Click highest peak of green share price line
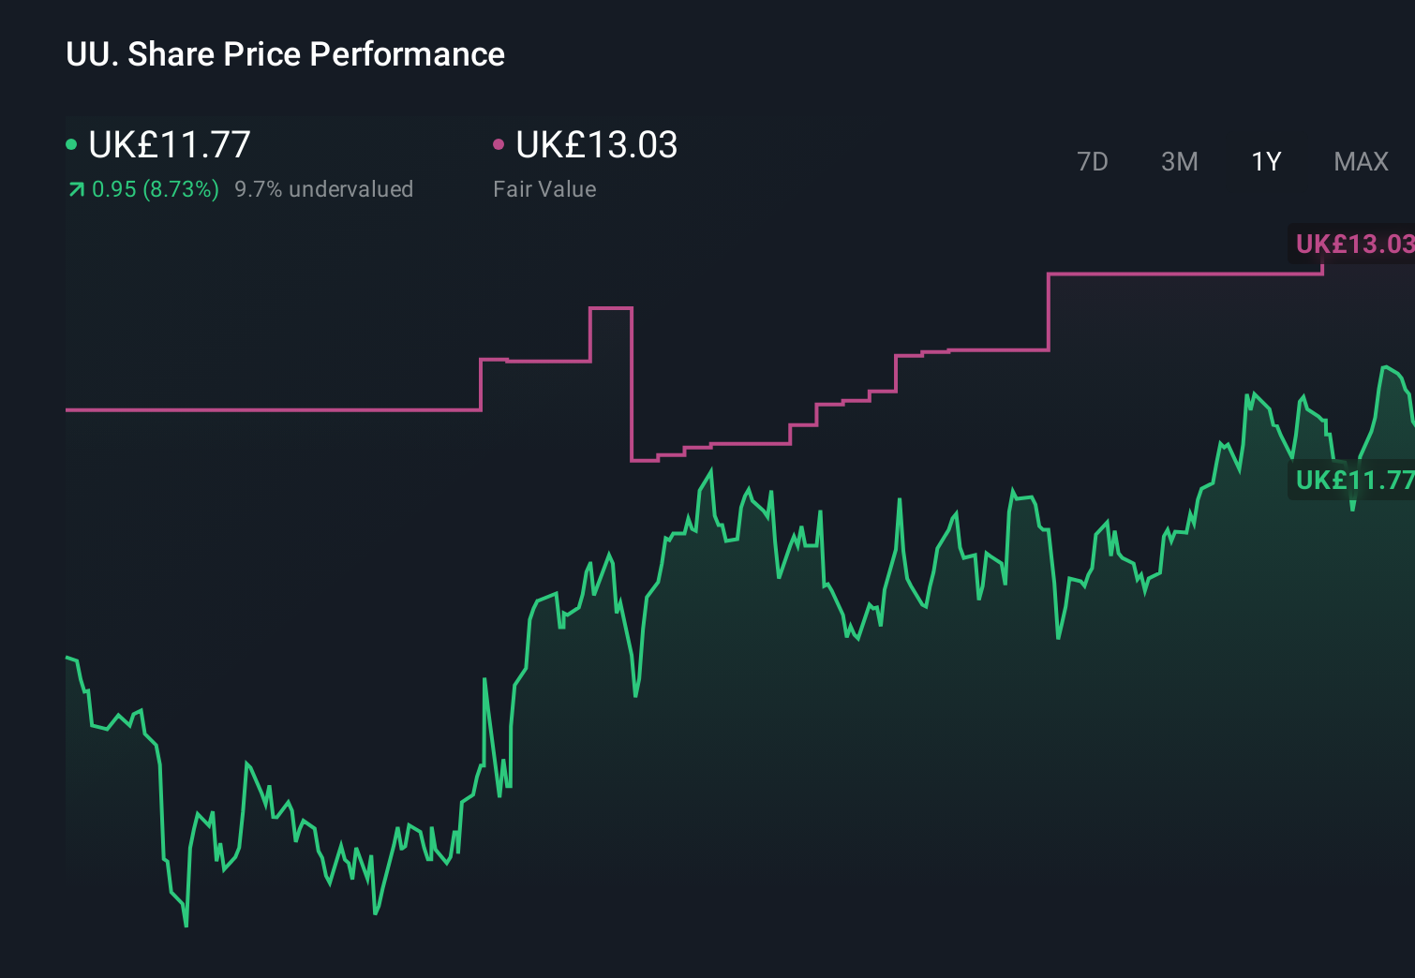 point(1384,367)
